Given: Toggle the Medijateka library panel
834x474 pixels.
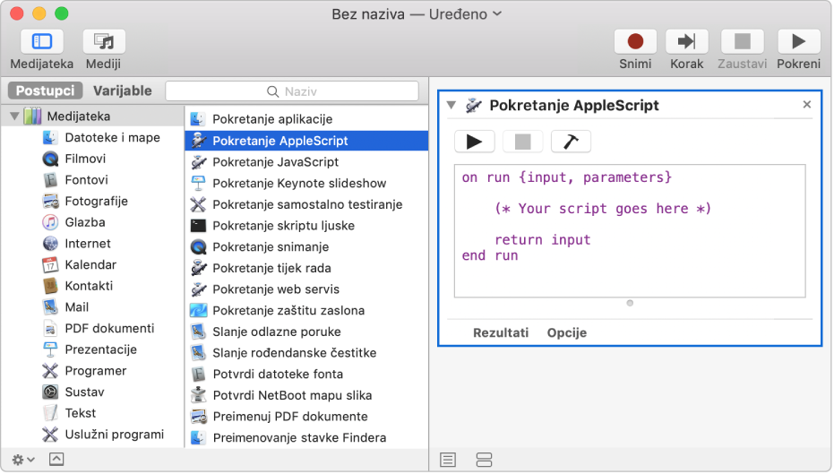Looking at the screenshot, I should click(41, 42).
